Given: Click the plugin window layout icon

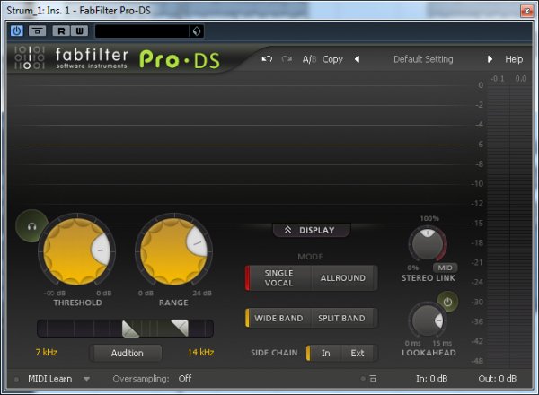Looking at the screenshot, I should pos(37,31).
